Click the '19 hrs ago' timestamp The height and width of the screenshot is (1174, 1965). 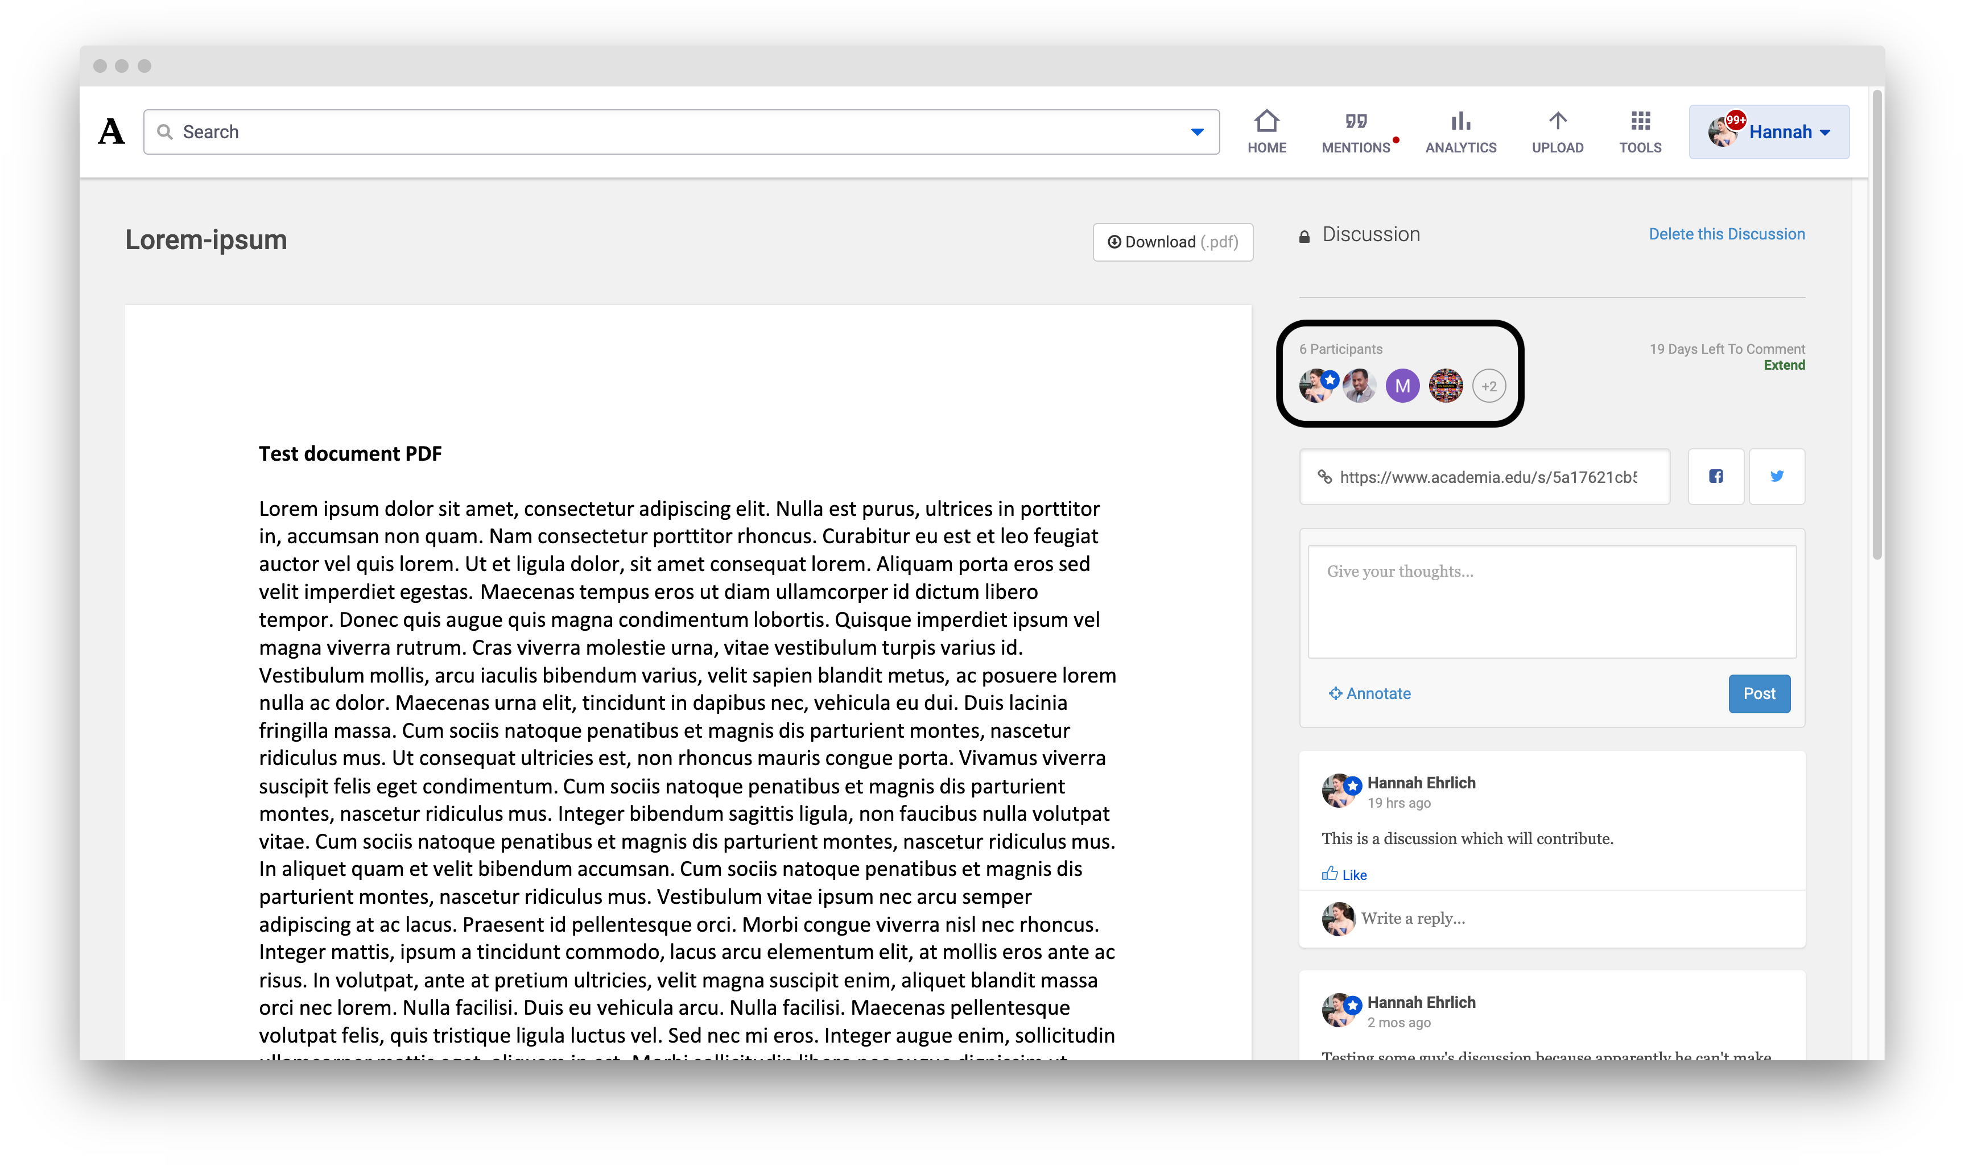point(1398,803)
